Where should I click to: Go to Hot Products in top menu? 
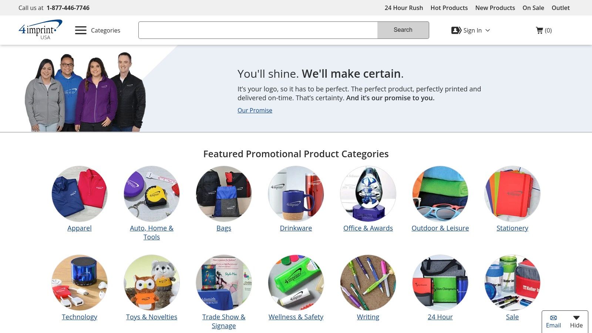pyautogui.click(x=449, y=8)
